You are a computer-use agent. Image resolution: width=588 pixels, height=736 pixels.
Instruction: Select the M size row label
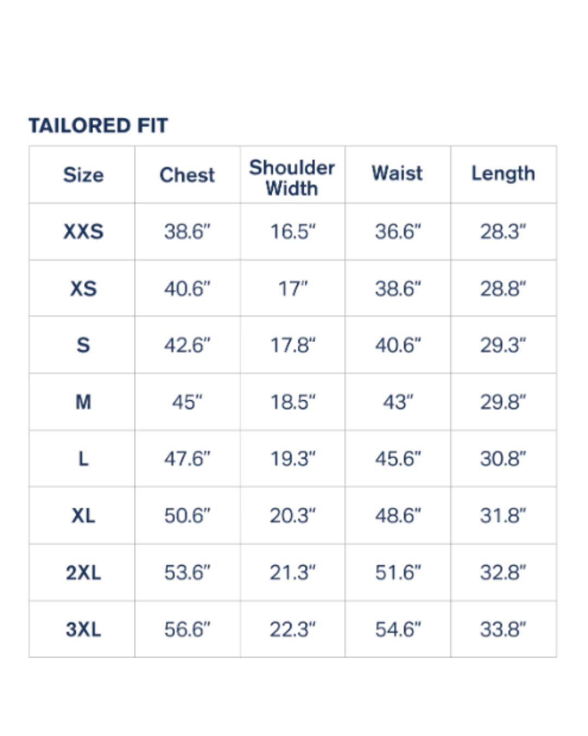tap(83, 402)
